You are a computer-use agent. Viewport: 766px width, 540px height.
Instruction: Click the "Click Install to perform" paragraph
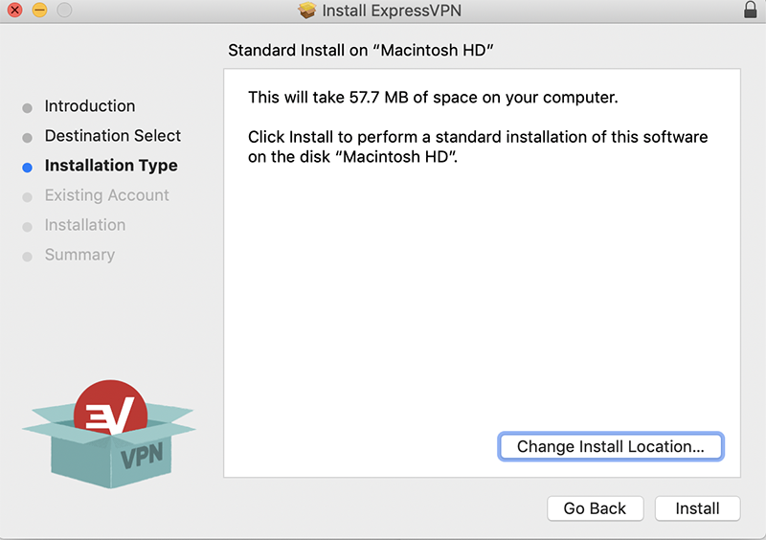click(x=478, y=146)
